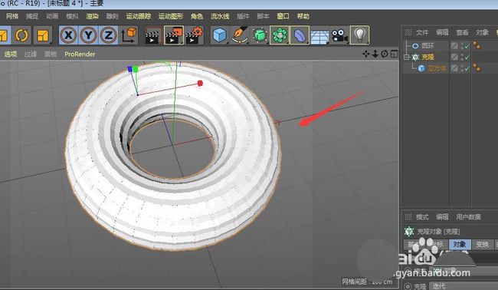Open the 渲染 menu

click(x=92, y=16)
